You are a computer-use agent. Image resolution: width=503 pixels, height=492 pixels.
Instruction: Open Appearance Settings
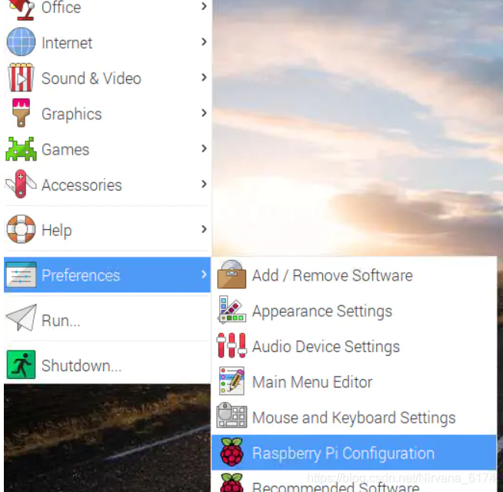pos(354,310)
